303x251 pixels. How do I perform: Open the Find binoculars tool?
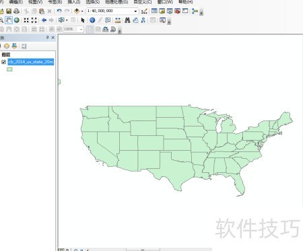coord(127,20)
